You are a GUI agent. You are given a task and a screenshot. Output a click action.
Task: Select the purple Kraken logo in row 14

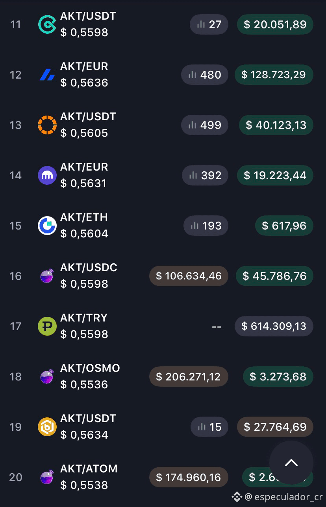pos(47,175)
